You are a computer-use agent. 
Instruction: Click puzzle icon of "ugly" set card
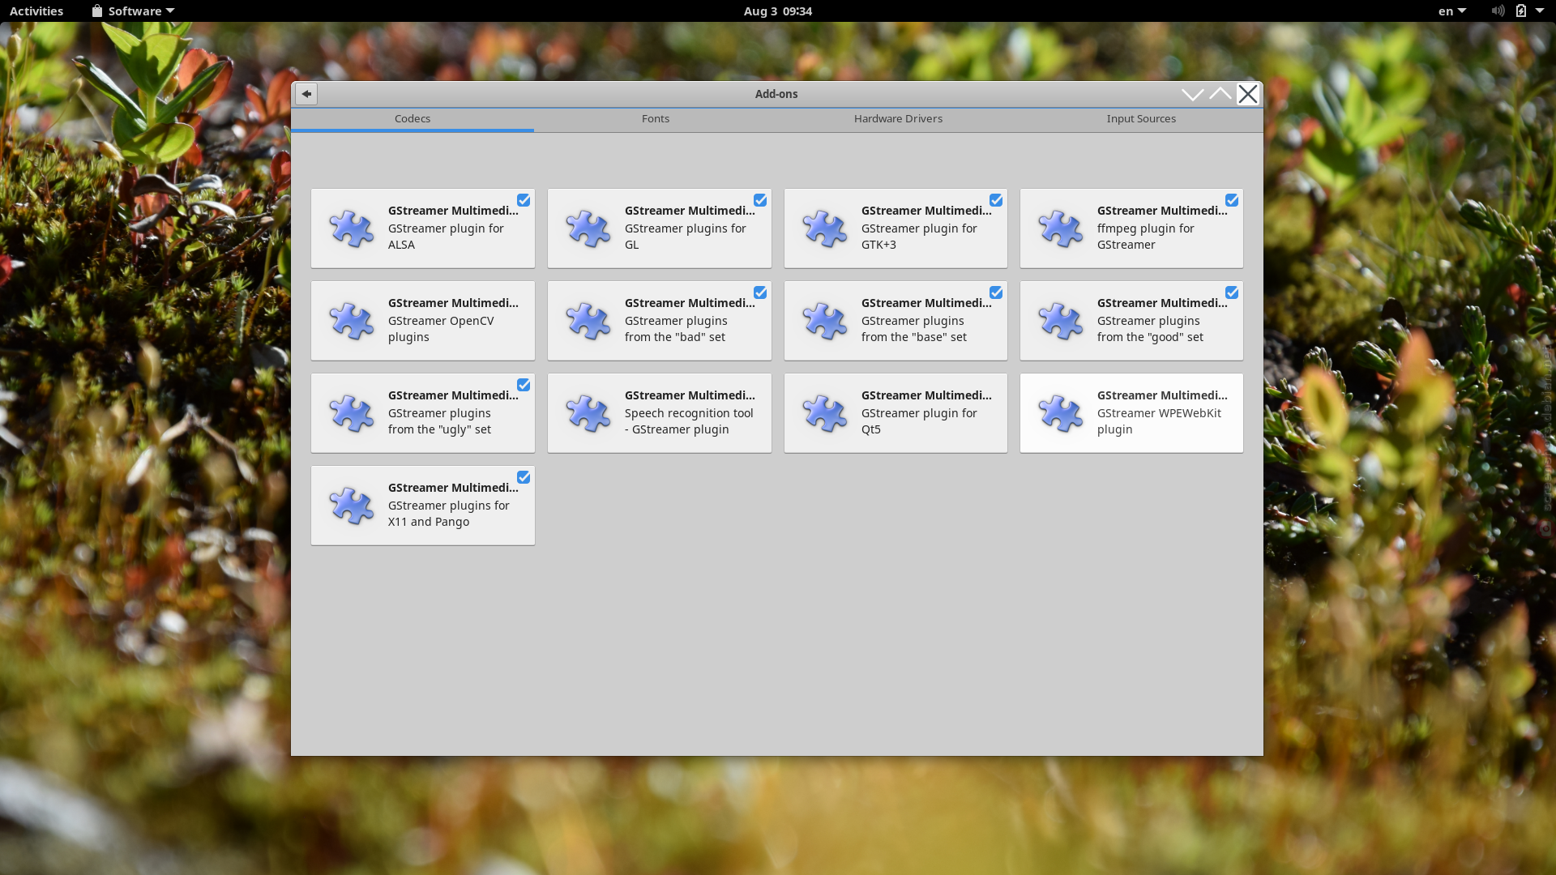coord(351,413)
